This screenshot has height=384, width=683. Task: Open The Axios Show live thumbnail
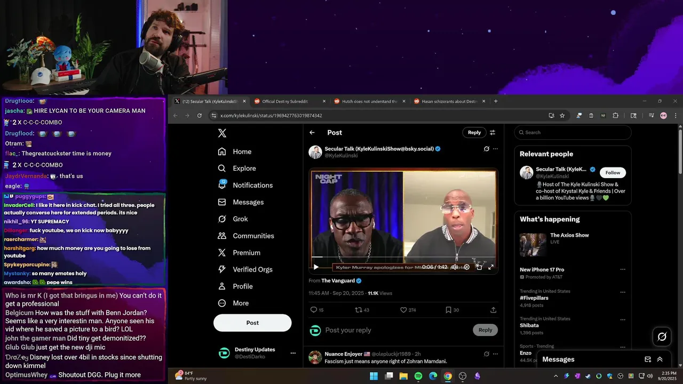point(533,245)
